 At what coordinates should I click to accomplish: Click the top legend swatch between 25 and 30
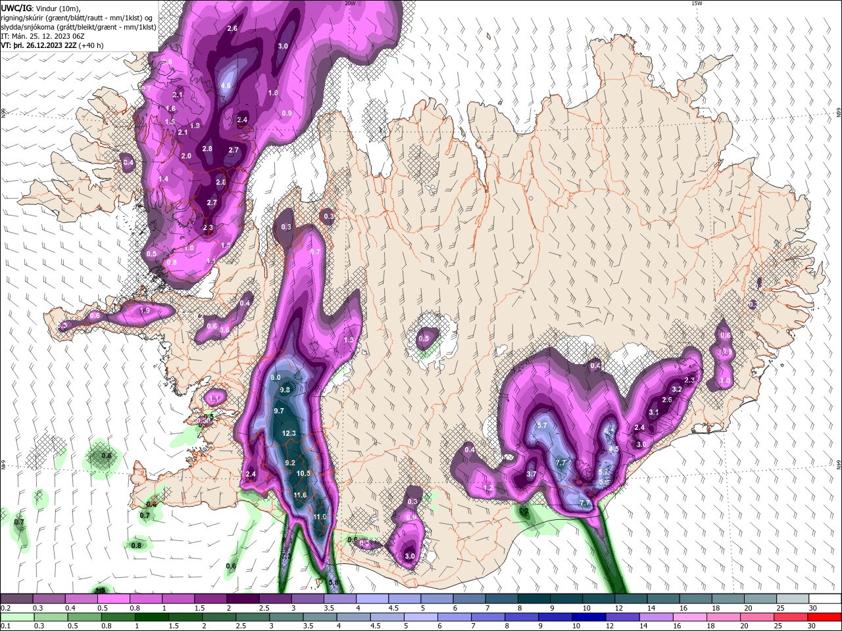793,599
